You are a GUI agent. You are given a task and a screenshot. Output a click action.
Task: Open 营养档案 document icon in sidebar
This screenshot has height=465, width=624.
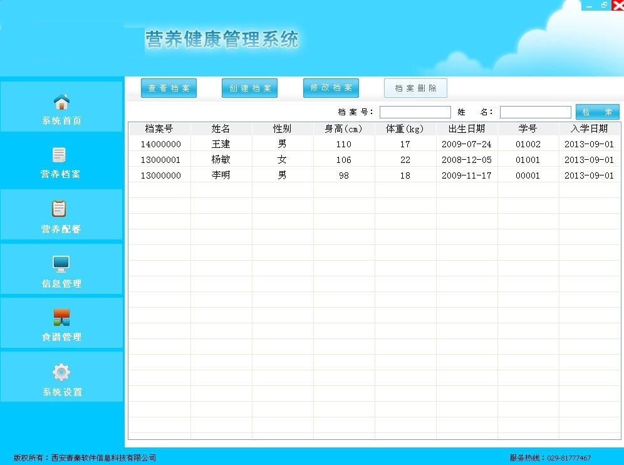(x=60, y=155)
